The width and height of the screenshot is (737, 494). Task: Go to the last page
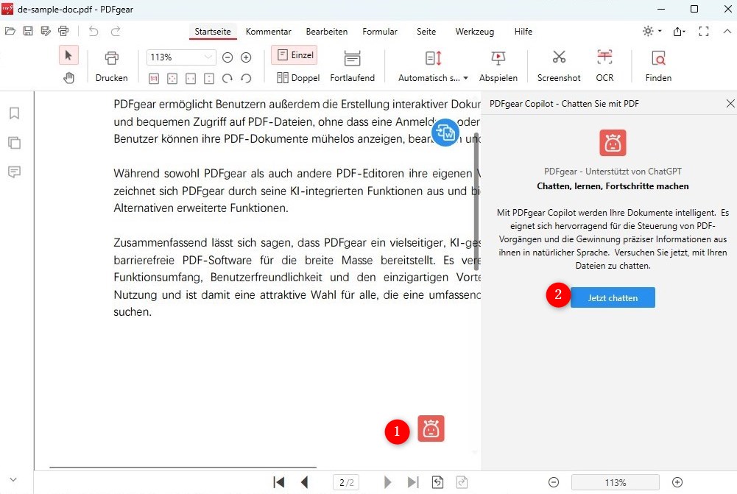(x=413, y=482)
